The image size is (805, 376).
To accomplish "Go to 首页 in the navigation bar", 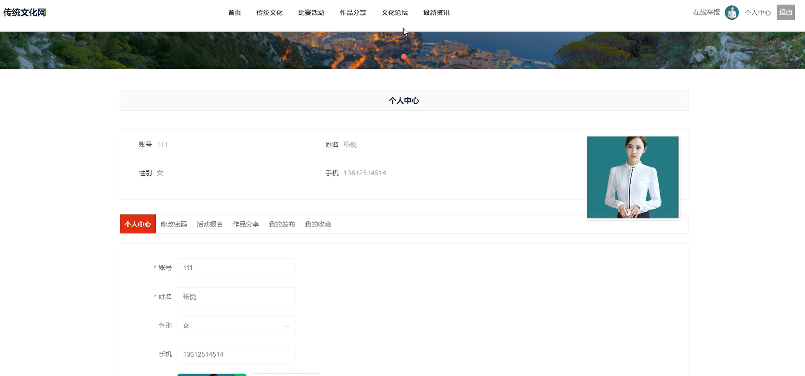I will click(x=234, y=12).
